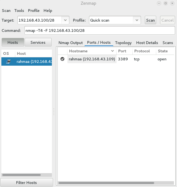Select the Hosts toggle button
The height and width of the screenshot is (187, 177).
pyautogui.click(x=13, y=42)
